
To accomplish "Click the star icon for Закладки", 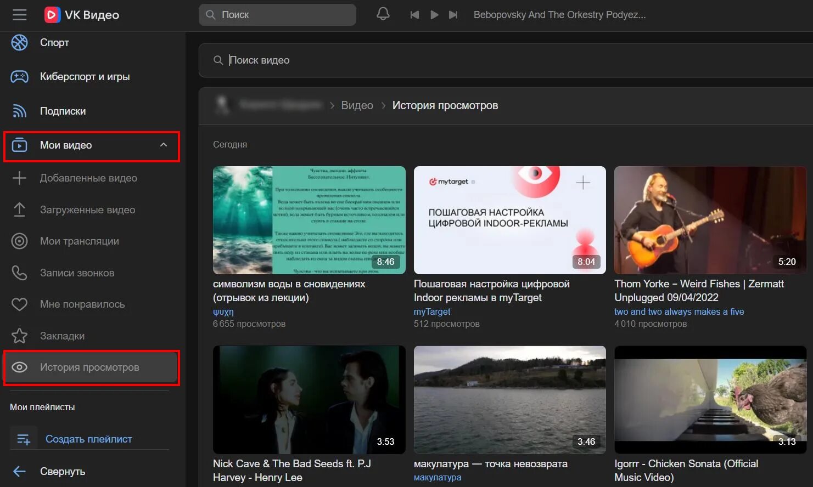I will coord(20,336).
